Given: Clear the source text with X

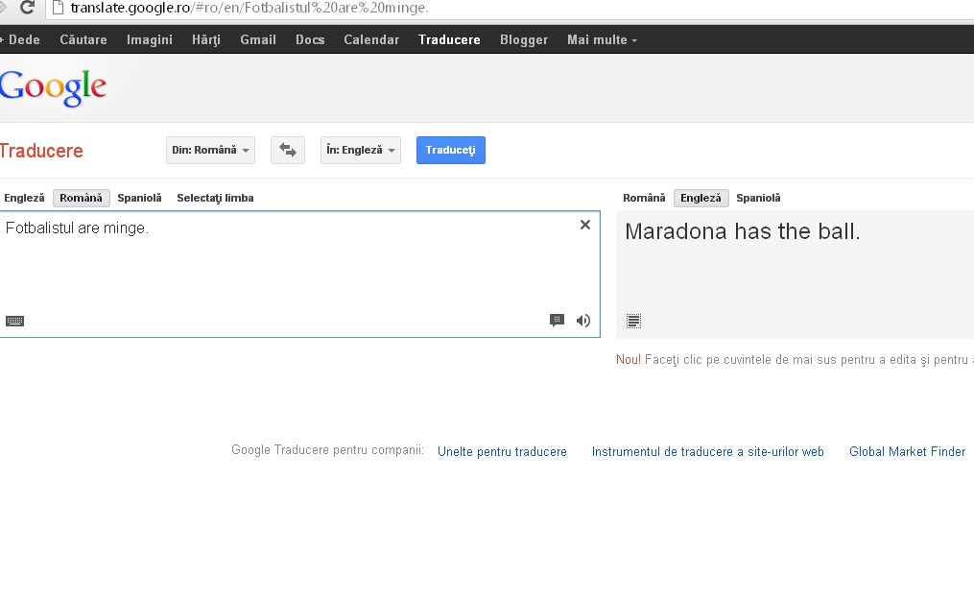Looking at the screenshot, I should point(585,225).
